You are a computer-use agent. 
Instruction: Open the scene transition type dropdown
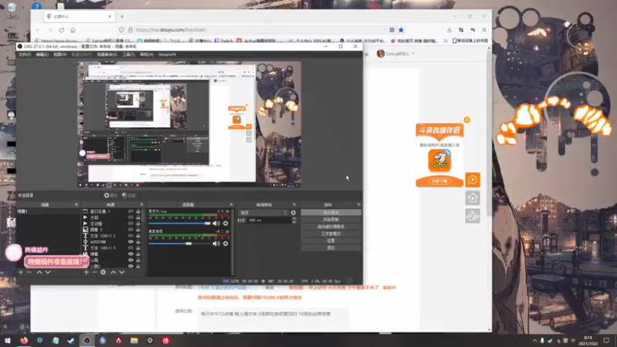(263, 213)
